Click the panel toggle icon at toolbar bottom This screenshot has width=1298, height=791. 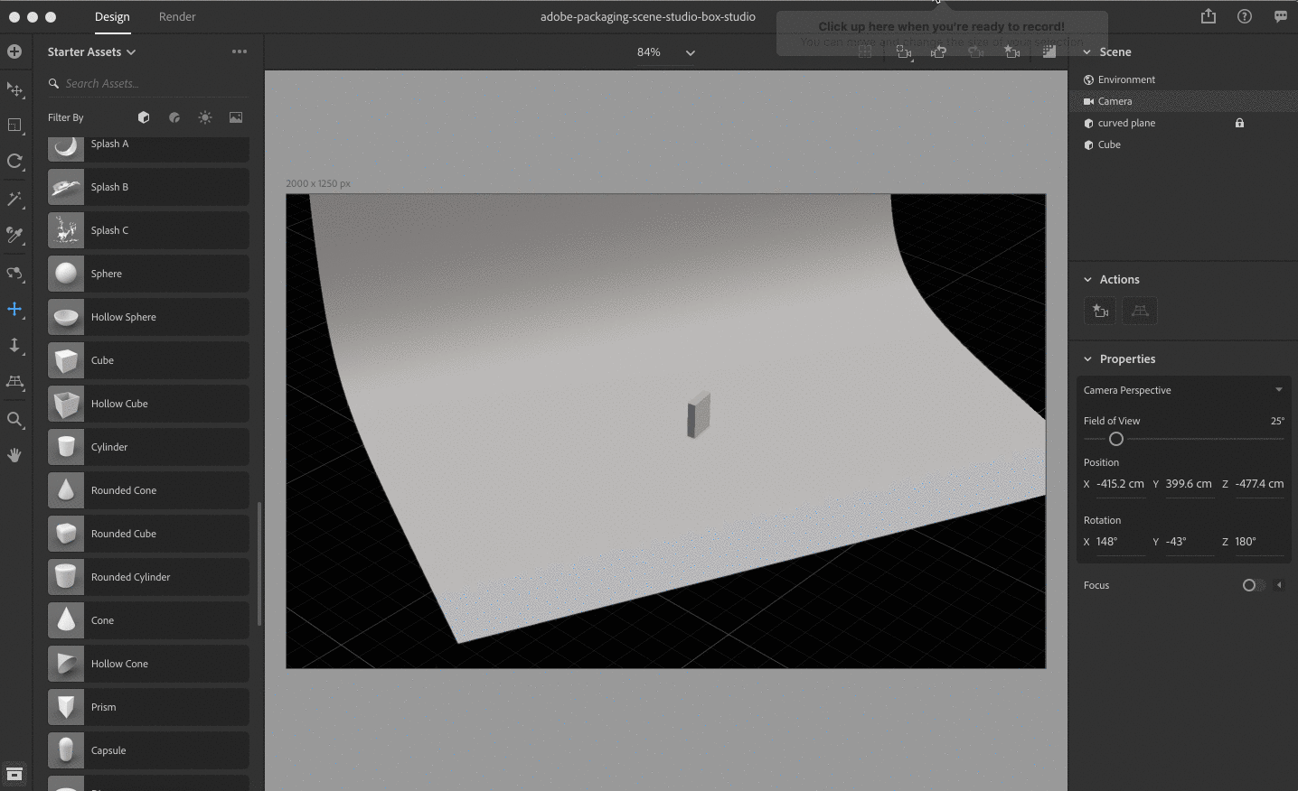(x=14, y=774)
